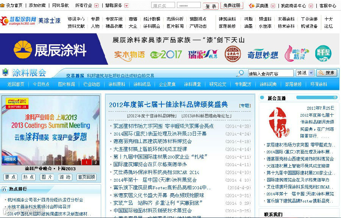Focus the 请输入查询内容 search field
Image resolution: width=341 pixels, height=218 pixels.
[271, 73]
